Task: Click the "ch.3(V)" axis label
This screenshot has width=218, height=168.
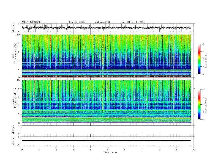Action: (x=13, y=130)
